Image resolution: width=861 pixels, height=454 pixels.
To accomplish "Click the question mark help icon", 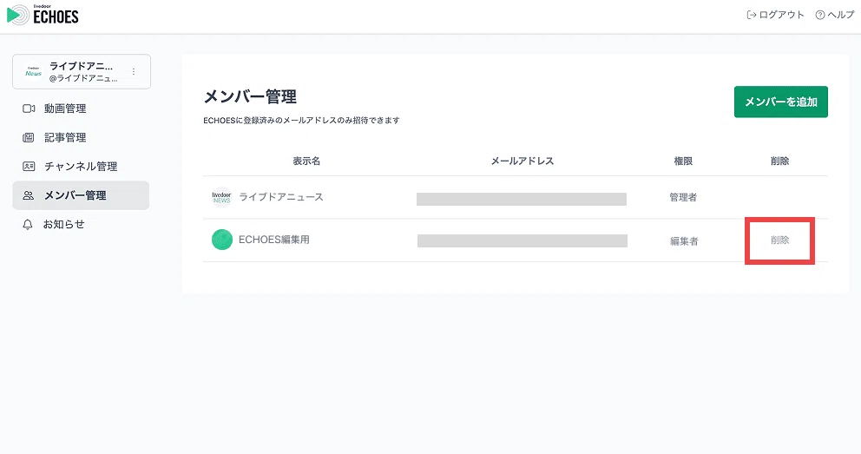I will pos(820,16).
